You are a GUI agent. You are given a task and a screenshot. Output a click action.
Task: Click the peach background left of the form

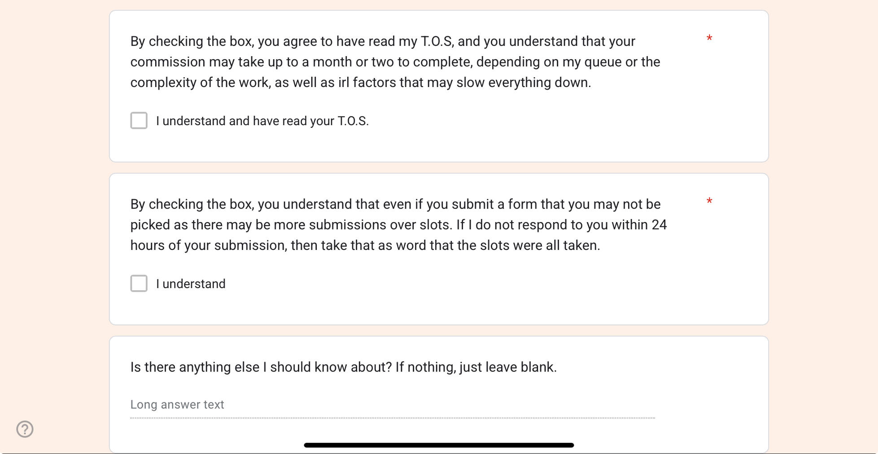(54, 224)
